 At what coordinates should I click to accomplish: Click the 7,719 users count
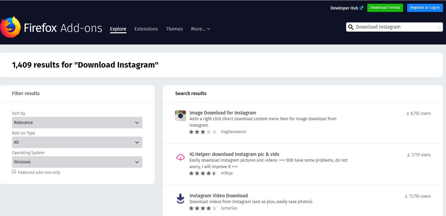tap(421, 155)
